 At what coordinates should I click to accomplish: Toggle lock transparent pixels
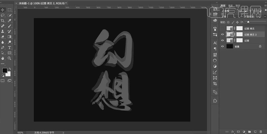228,22
